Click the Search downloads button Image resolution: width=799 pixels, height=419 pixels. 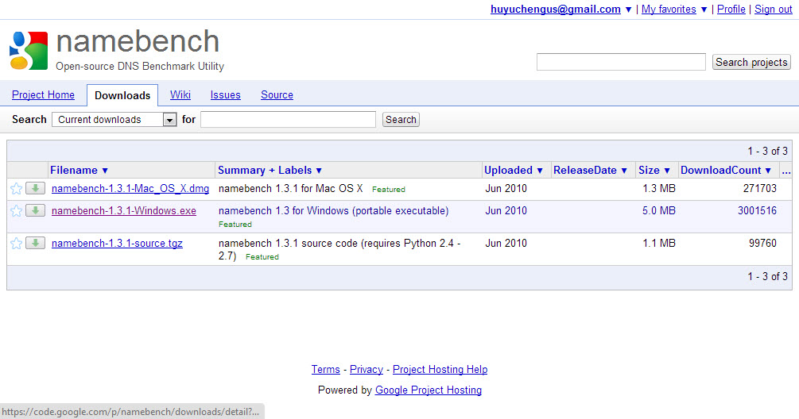401,120
